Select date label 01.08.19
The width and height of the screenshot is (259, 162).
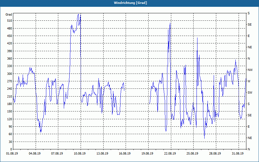tap(12, 154)
